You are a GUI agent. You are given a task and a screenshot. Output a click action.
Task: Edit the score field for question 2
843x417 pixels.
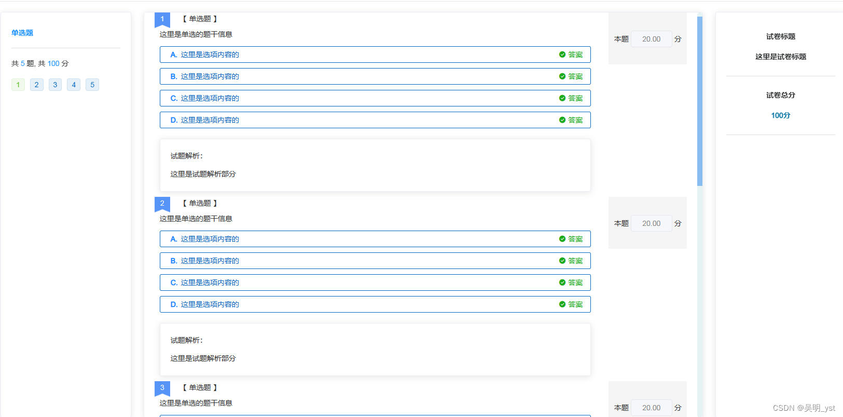click(652, 223)
